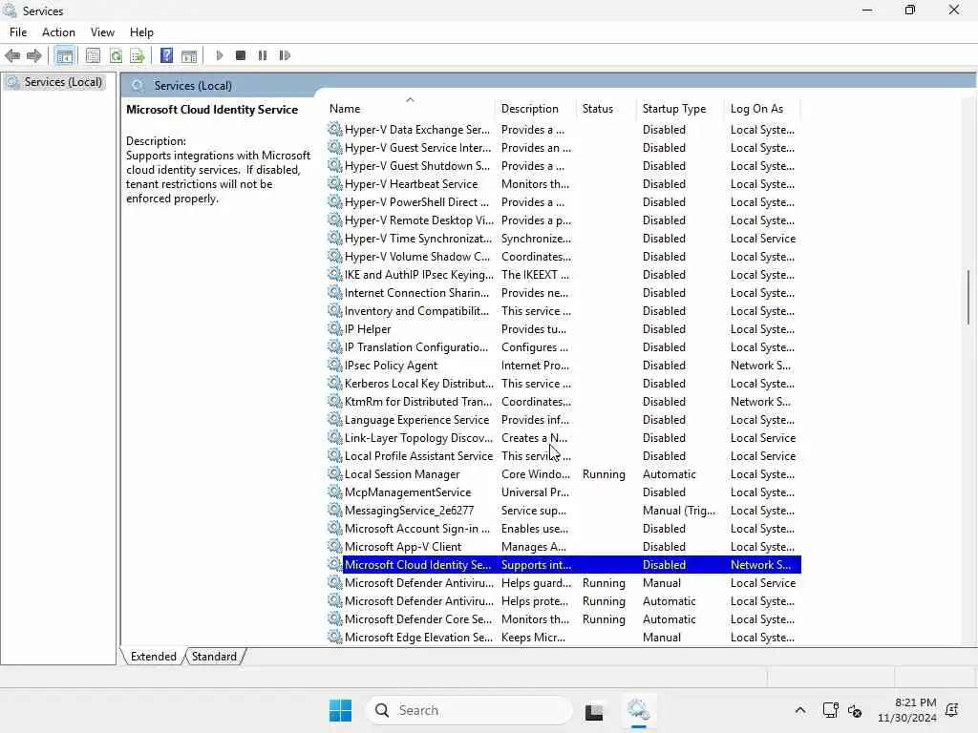978x733 pixels.
Task: Click the Forward arrow toolbar icon
Action: point(34,55)
